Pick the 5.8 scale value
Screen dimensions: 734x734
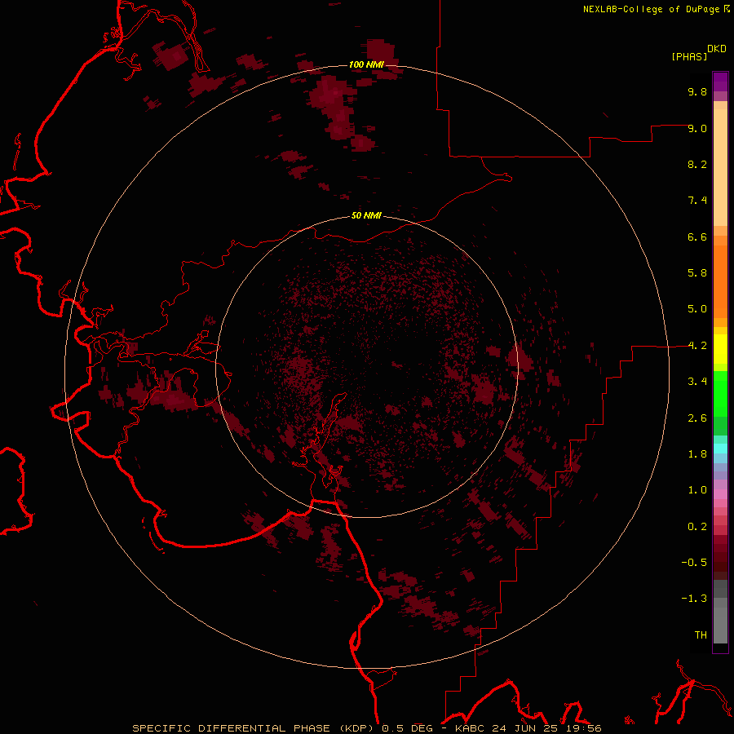coord(697,273)
